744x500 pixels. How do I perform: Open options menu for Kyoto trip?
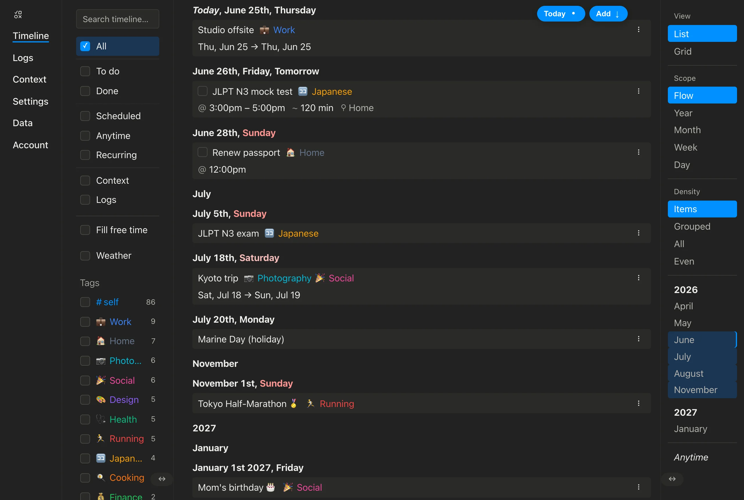click(x=639, y=278)
